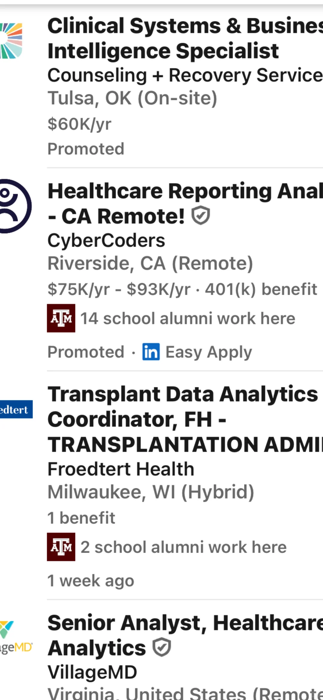Tap the CyberCoders company logo
323x700 pixels.
coord(16,206)
